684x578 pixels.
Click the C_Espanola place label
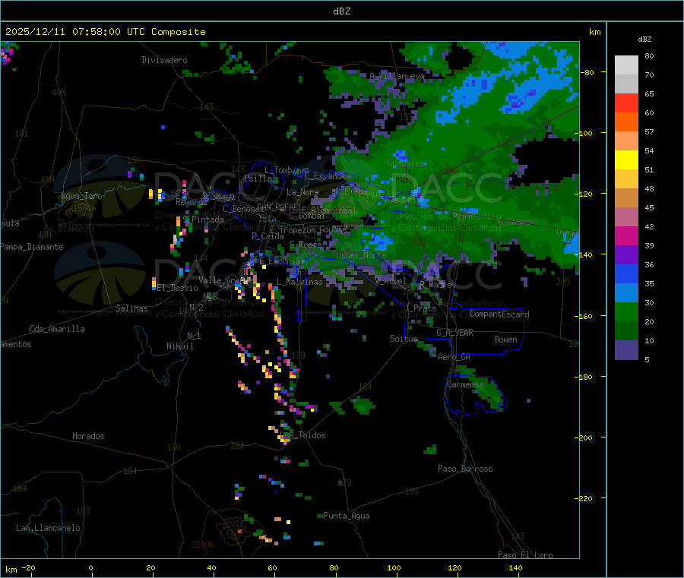click(328, 176)
